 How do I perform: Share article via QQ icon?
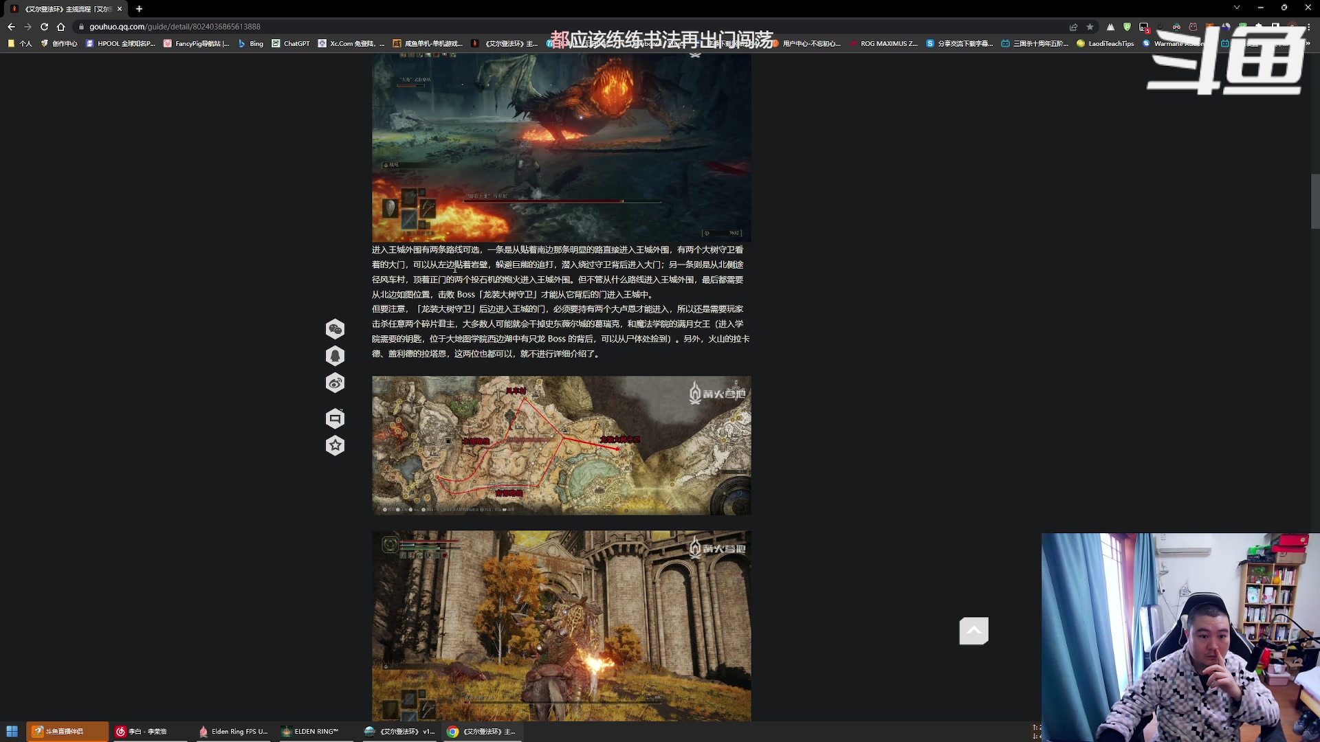point(335,356)
